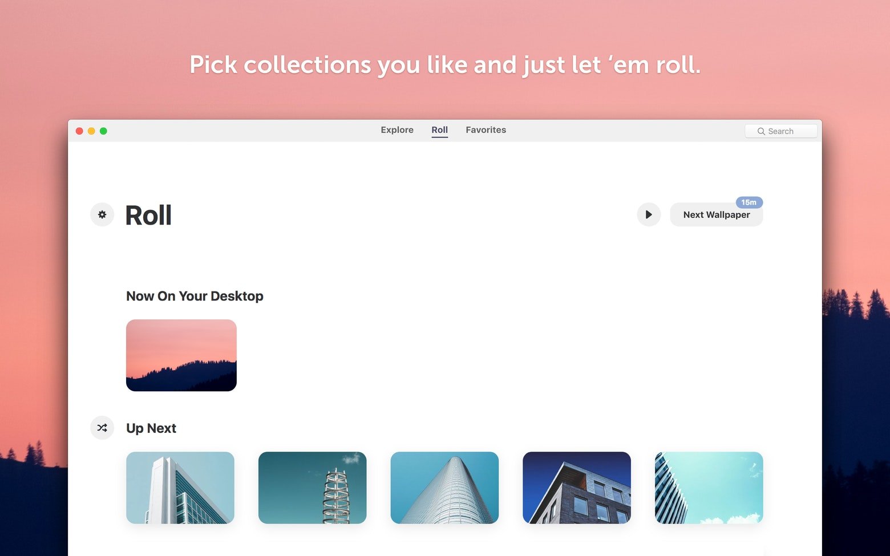Click the magnifier icon in search box
The width and height of the screenshot is (890, 556).
pos(761,131)
